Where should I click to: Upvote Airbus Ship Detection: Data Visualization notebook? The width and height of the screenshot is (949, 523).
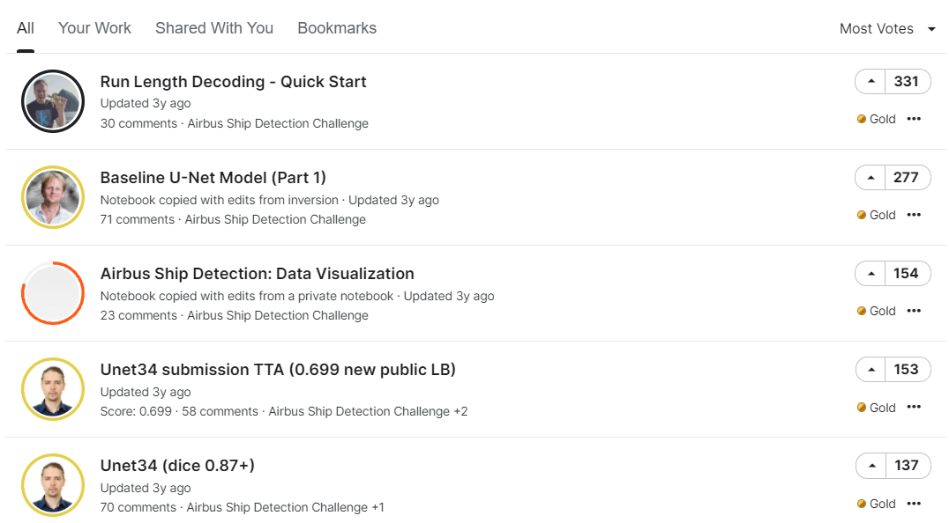(871, 274)
